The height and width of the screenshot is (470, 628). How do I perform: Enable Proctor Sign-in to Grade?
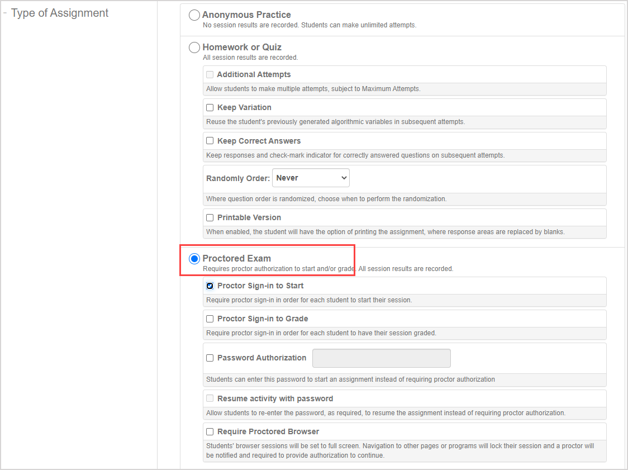tap(210, 319)
